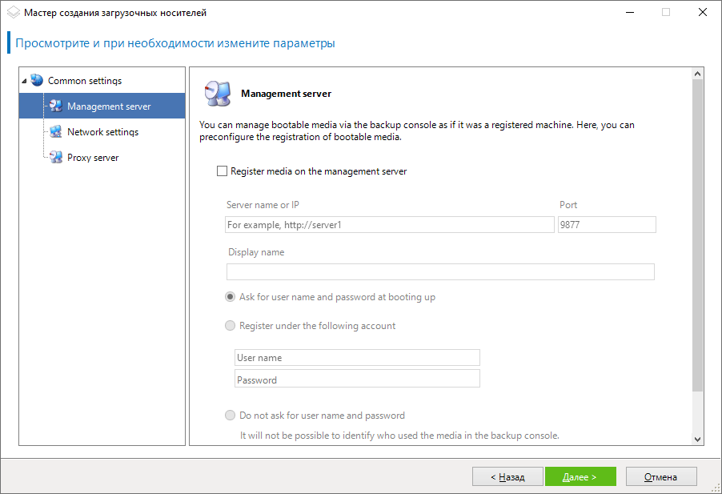The width and height of the screenshot is (722, 494).
Task: Click the large Management server header icon
Action: point(217,94)
